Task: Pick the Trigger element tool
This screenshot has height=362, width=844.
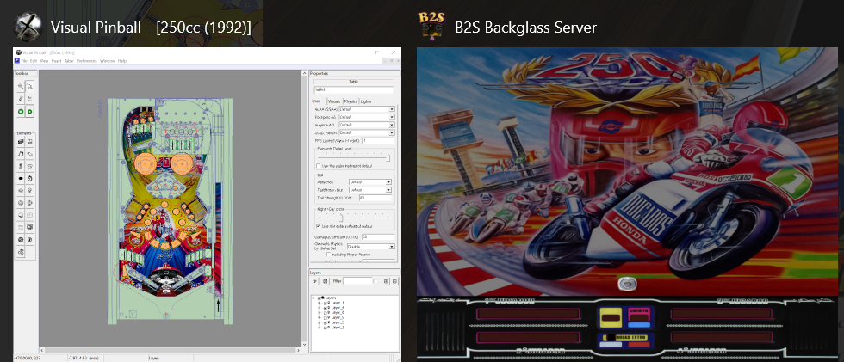Action: click(21, 191)
